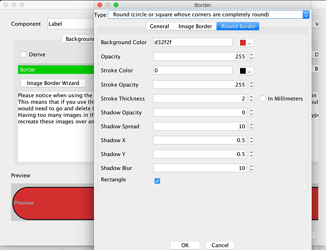Open the border Type dropdown
This screenshot has height=250, width=326.
[208, 15]
